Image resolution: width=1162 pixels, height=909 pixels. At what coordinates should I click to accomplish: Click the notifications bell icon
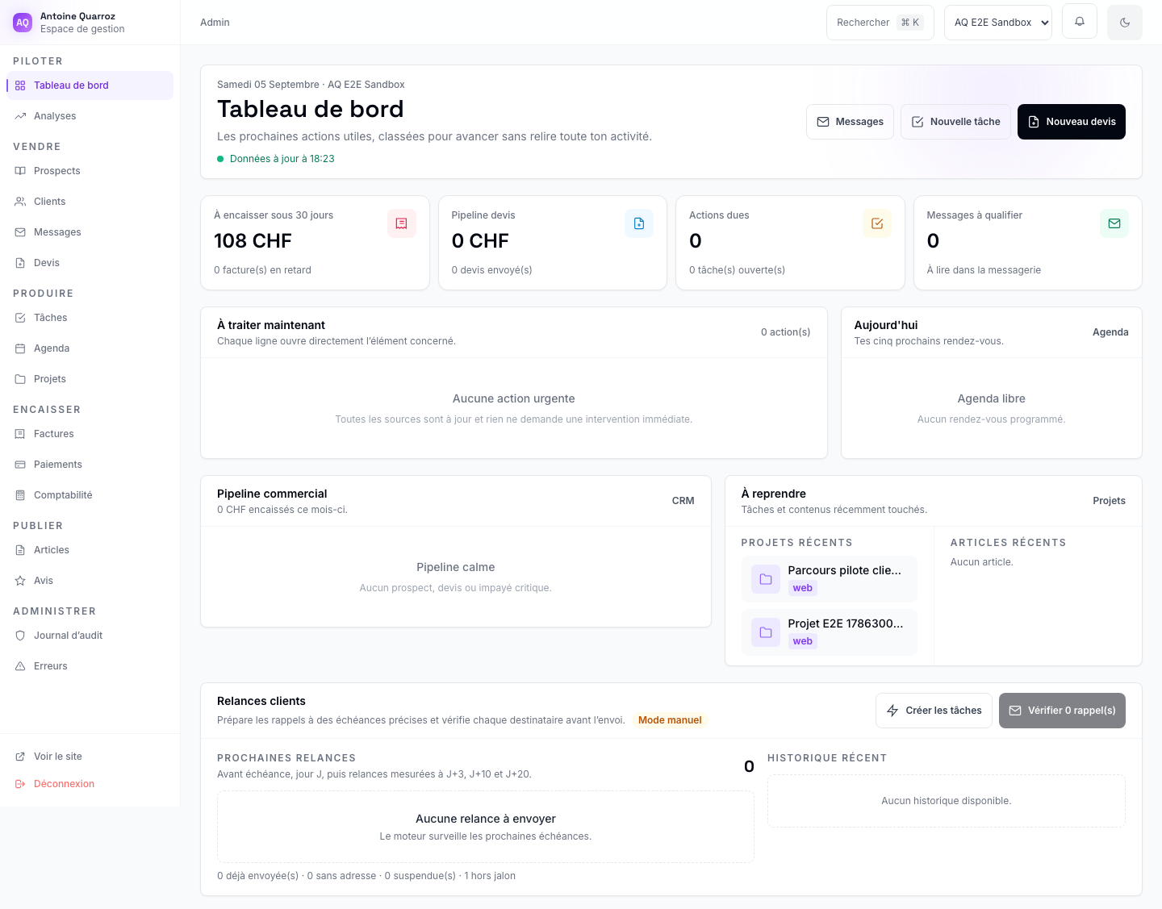pos(1080,22)
